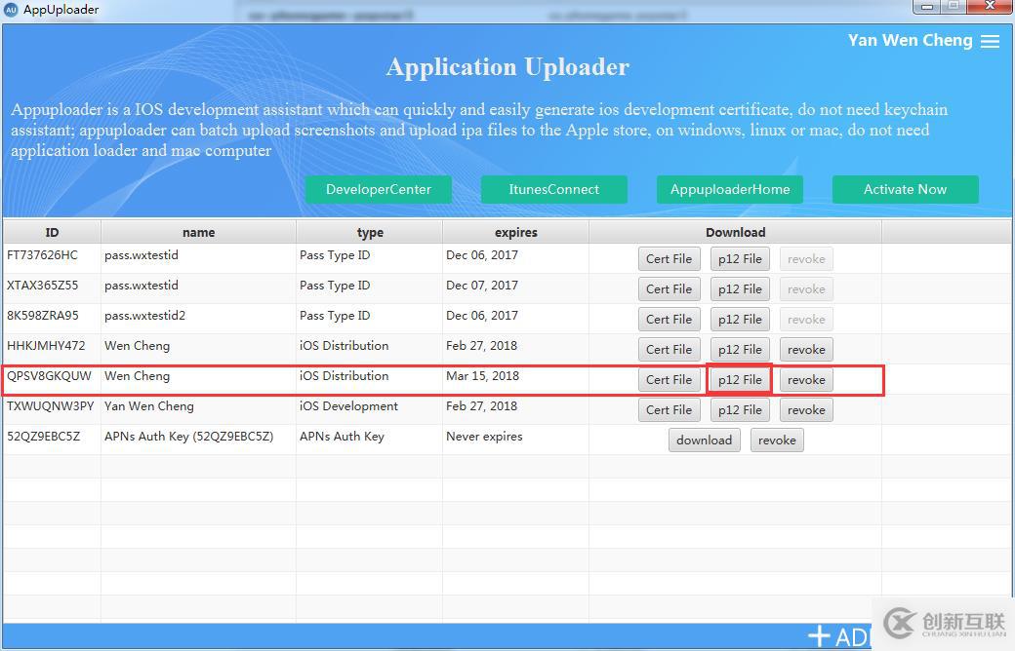Download p12 File for TXWUQNW3PY

[740, 410]
